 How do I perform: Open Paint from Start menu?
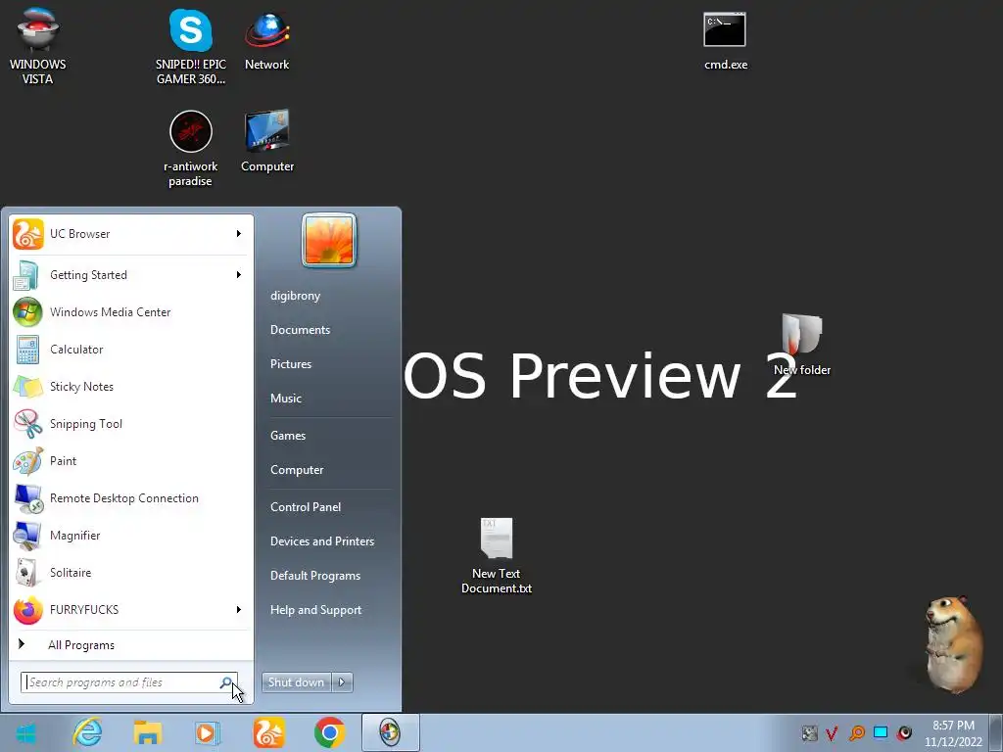click(x=130, y=461)
